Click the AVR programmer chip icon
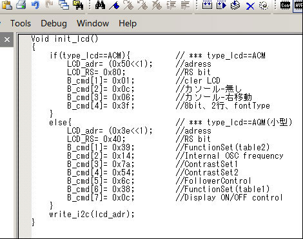 point(298,5)
